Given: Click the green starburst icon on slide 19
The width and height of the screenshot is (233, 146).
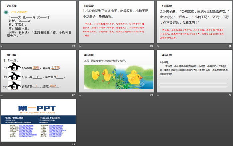Looking at the screenshot, I should (6, 12).
